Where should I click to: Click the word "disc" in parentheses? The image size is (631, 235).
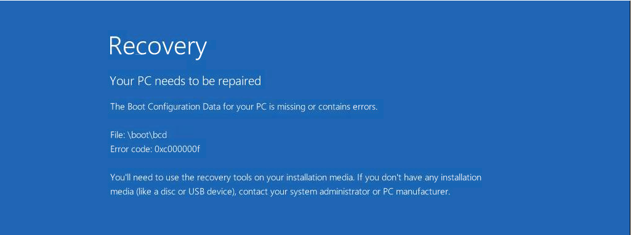click(x=167, y=192)
